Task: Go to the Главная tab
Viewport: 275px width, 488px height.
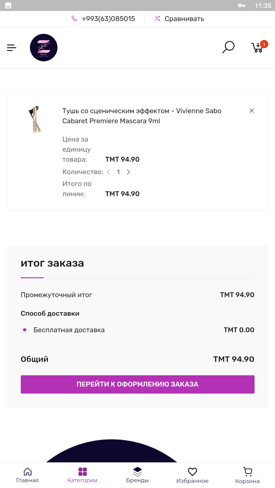Action: [28, 475]
